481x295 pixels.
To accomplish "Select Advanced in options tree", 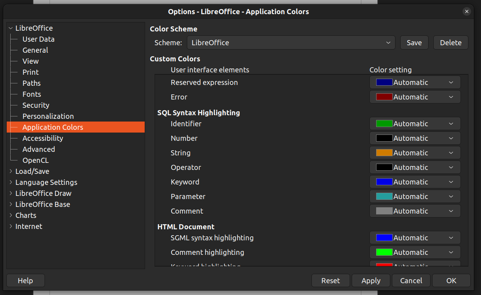I will [x=39, y=149].
